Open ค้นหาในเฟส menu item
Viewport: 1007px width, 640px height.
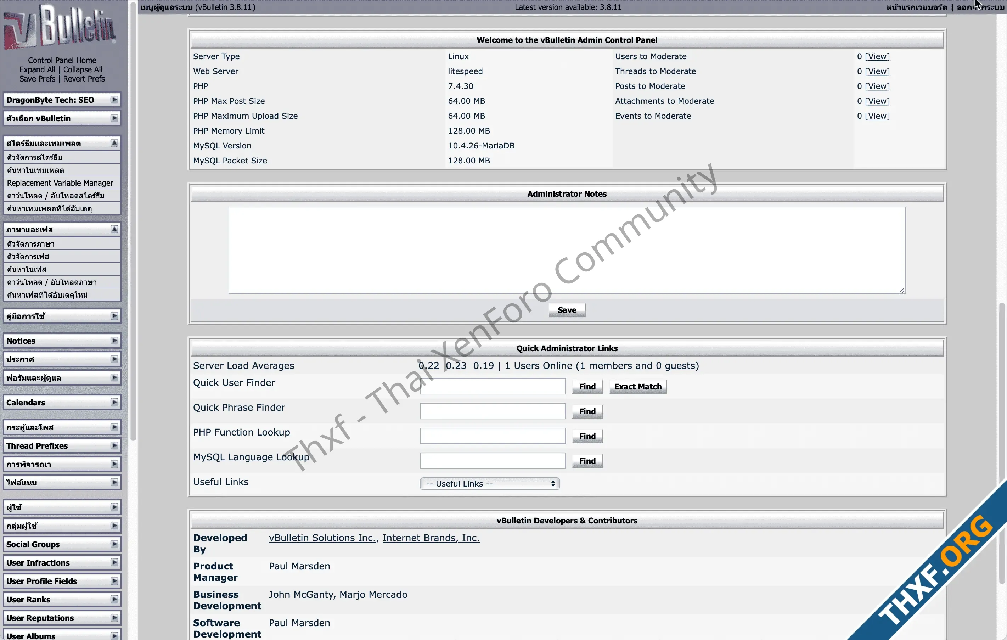point(62,269)
